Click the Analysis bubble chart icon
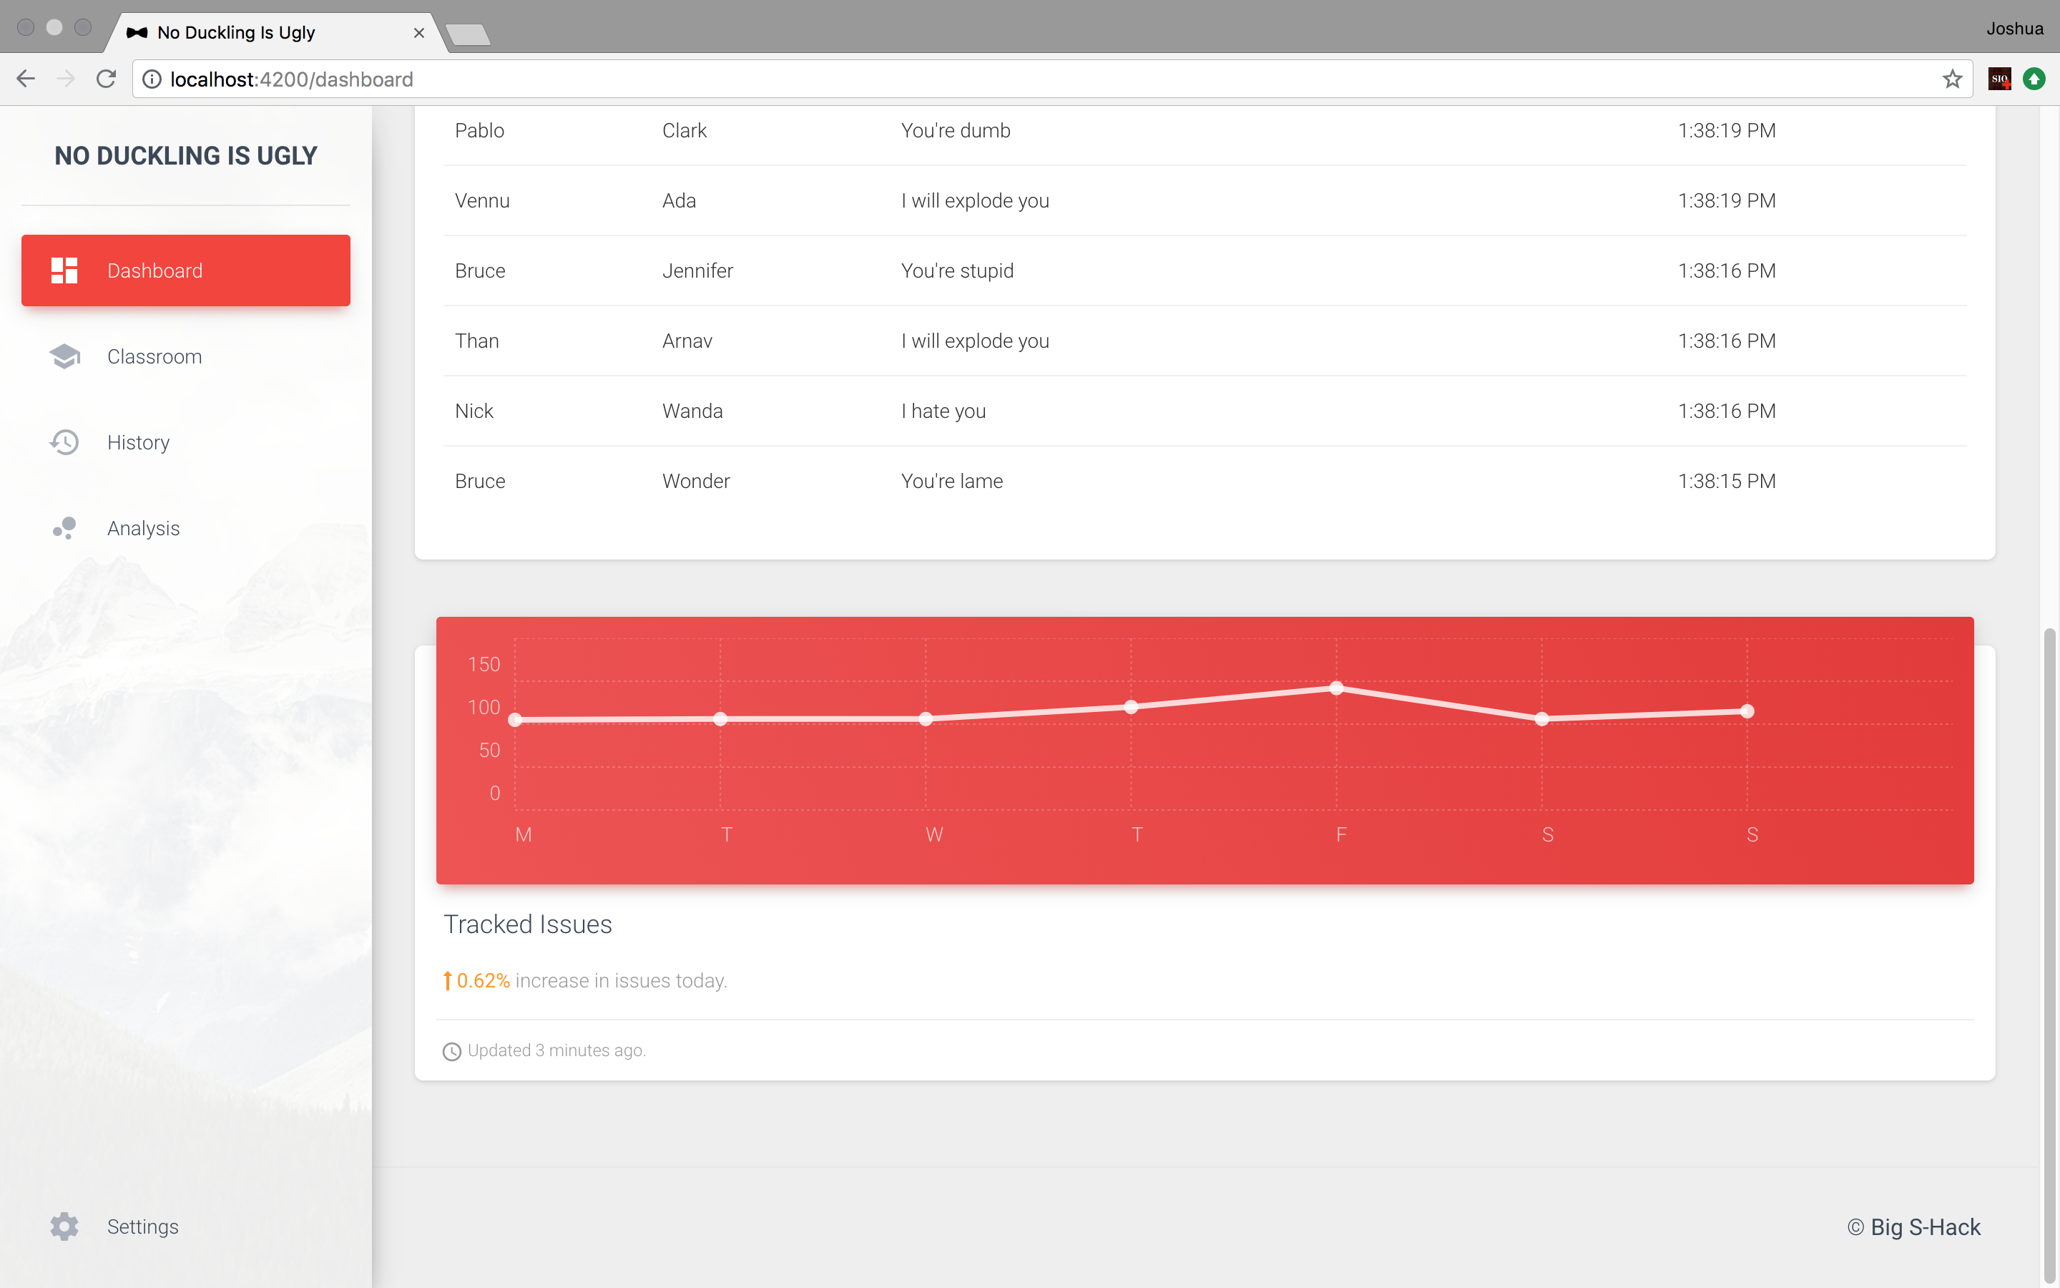 (x=64, y=528)
